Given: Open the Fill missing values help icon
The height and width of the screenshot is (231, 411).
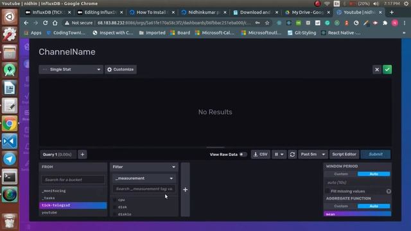Looking at the screenshot, I should tap(389, 191).
